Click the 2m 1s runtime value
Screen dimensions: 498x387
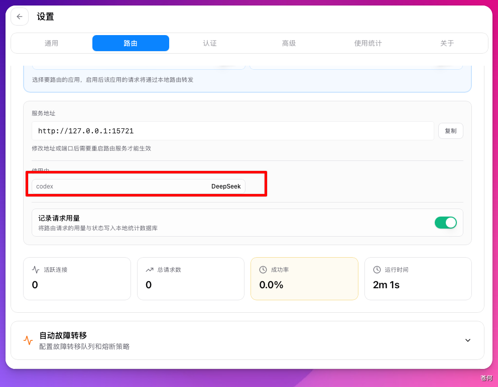tap(386, 285)
